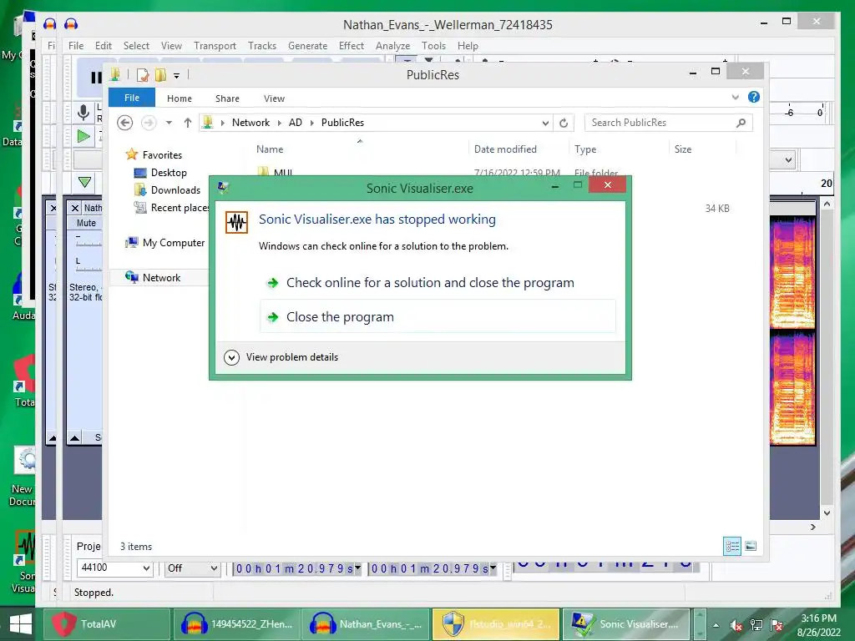This screenshot has height=641, width=855.
Task: Open the Tools menu in Audacity
Action: (x=433, y=46)
